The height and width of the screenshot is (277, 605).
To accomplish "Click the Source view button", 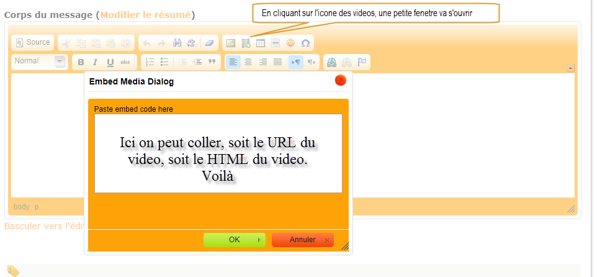I will click(x=33, y=42).
